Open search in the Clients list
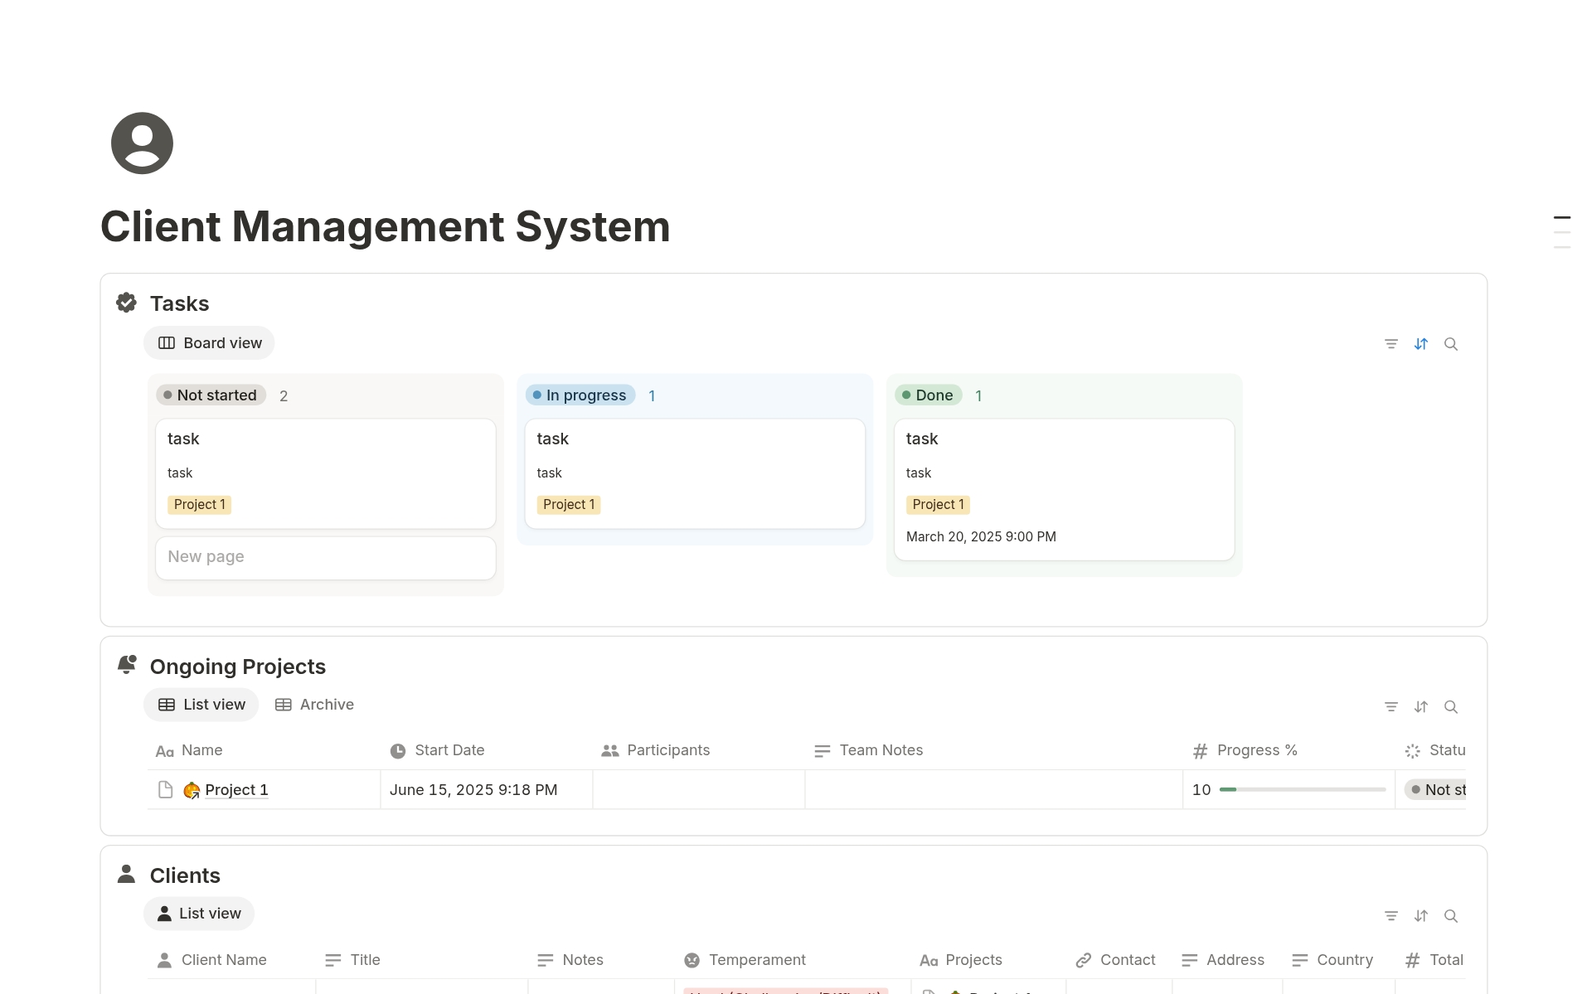 click(x=1450, y=916)
